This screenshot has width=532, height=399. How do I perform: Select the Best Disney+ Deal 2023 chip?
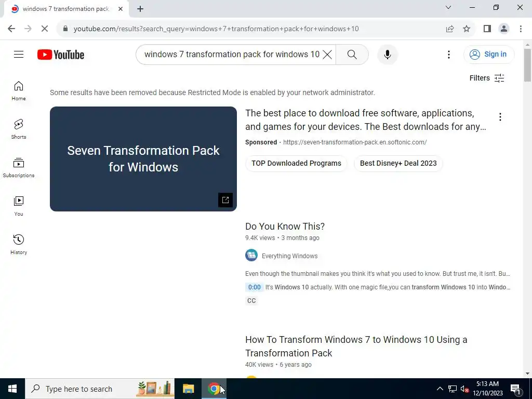coord(398,163)
